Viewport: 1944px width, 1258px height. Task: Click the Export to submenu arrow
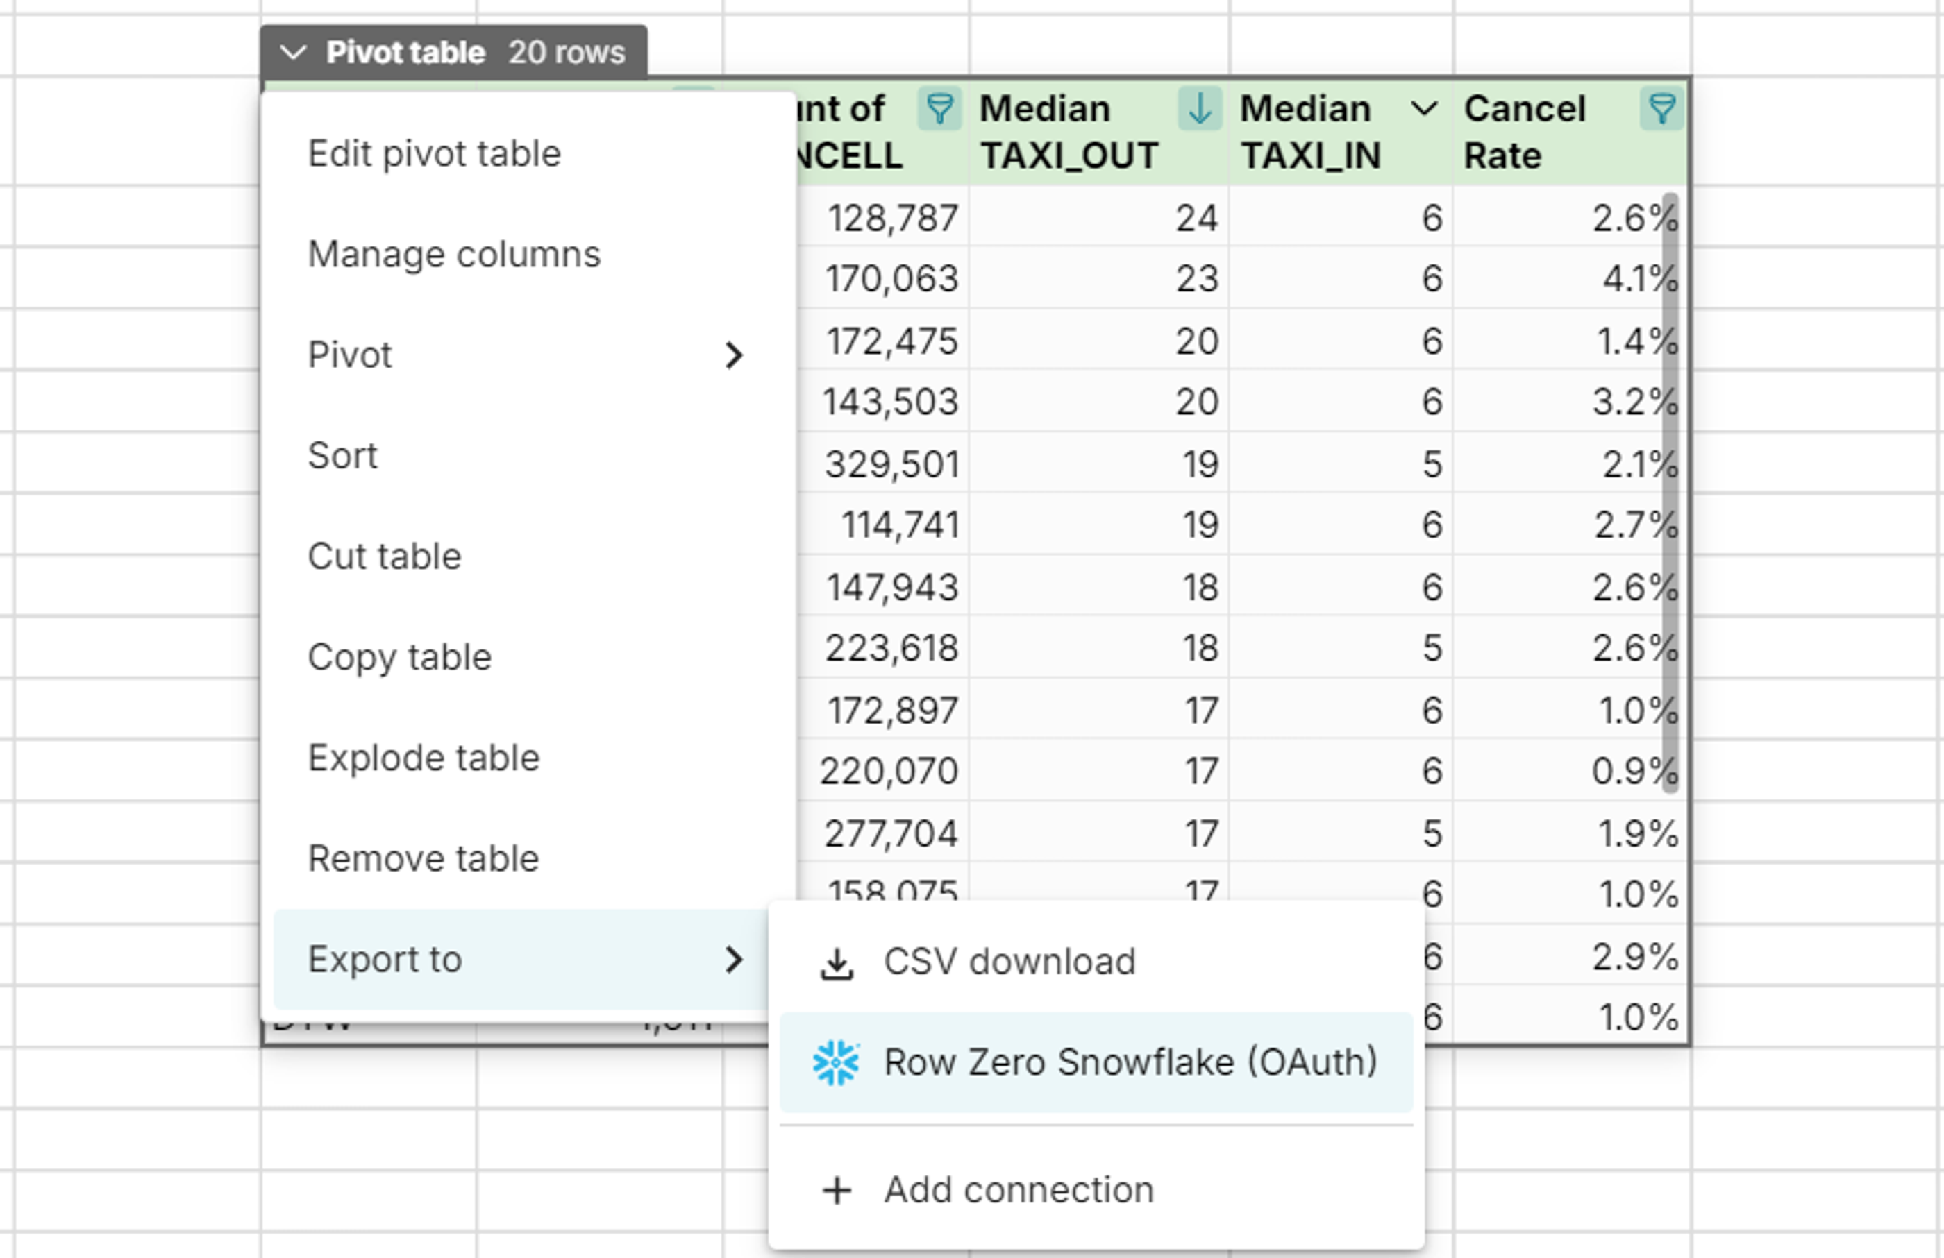click(x=733, y=959)
